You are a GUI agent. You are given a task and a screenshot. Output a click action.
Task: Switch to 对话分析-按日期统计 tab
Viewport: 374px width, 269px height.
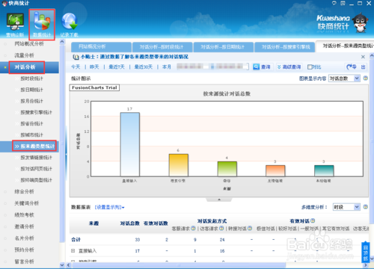pyautogui.click(x=223, y=47)
